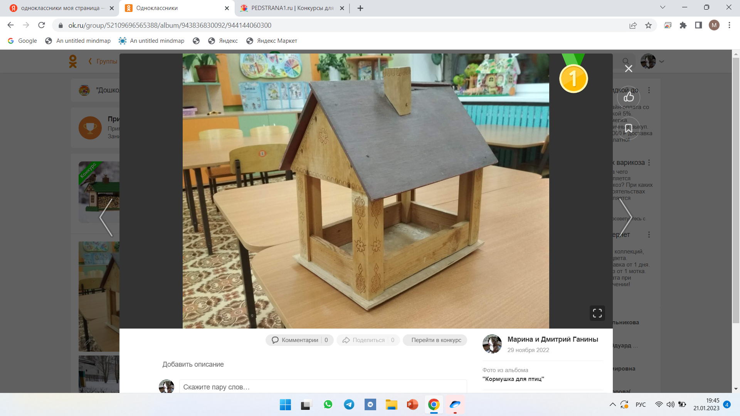The width and height of the screenshot is (740, 416).
Task: Open photo in fullscreen mode
Action: 597,313
